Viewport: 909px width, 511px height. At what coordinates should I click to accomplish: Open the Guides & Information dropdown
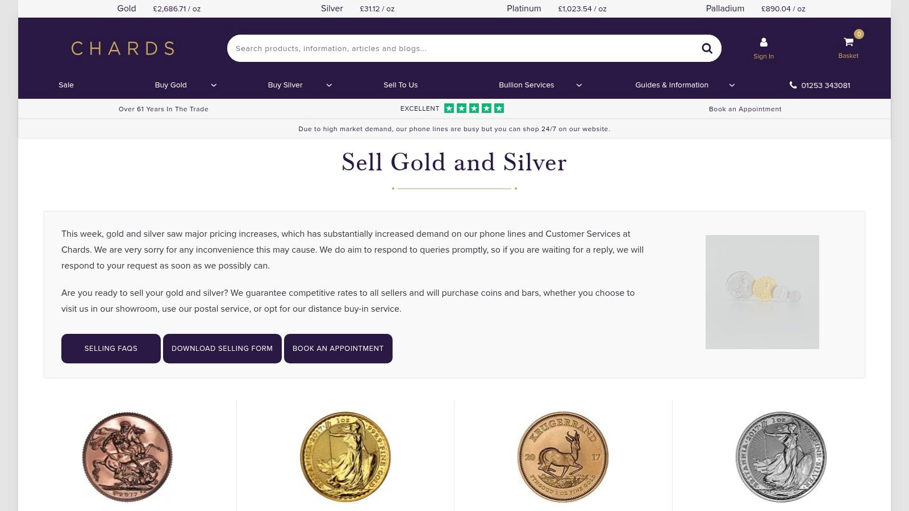point(672,85)
